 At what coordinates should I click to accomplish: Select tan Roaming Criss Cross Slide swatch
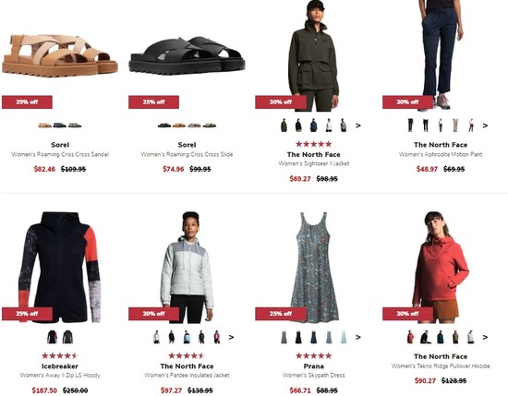[179, 126]
